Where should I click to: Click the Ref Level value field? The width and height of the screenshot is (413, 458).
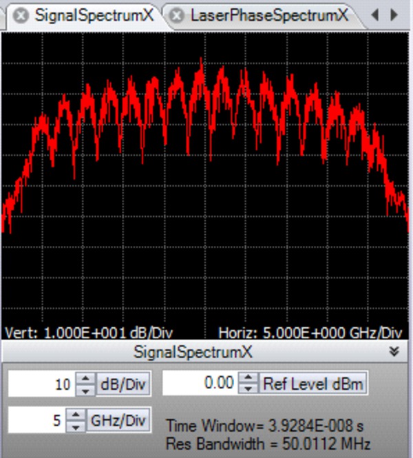click(x=200, y=384)
